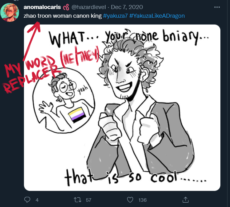Click the reply speech bubble icon

tap(27, 200)
